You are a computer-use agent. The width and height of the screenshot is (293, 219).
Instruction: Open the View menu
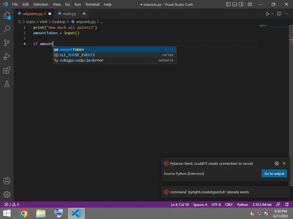(x=56, y=4)
